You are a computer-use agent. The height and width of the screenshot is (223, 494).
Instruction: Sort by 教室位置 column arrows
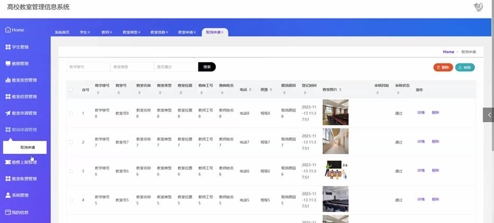tap(181, 93)
